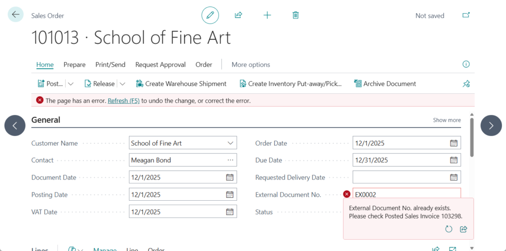506x251 pixels.
Task: Click the trash delete icon
Action: (295, 15)
